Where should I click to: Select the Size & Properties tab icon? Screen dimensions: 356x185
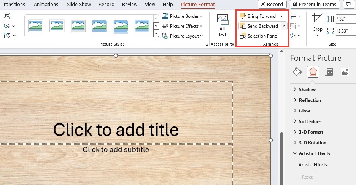[329, 72]
